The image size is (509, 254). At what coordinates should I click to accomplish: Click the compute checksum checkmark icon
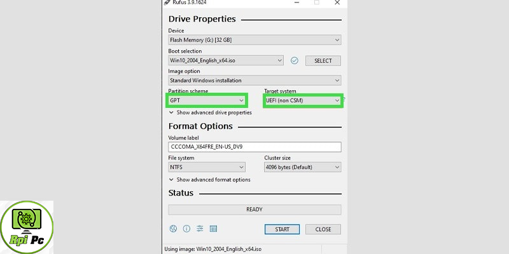[x=294, y=60]
